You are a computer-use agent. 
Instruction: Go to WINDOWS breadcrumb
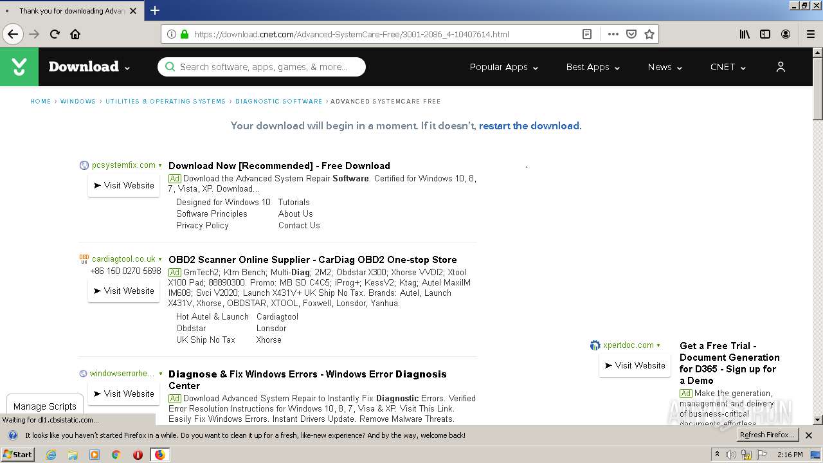pyautogui.click(x=78, y=102)
